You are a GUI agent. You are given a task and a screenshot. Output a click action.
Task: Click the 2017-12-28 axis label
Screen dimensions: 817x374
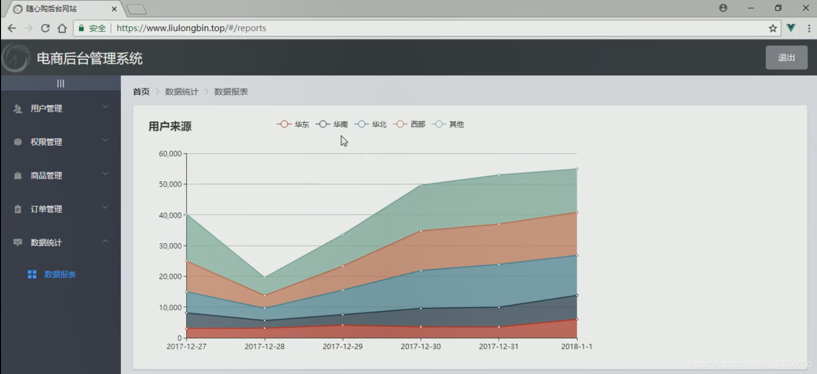click(265, 347)
